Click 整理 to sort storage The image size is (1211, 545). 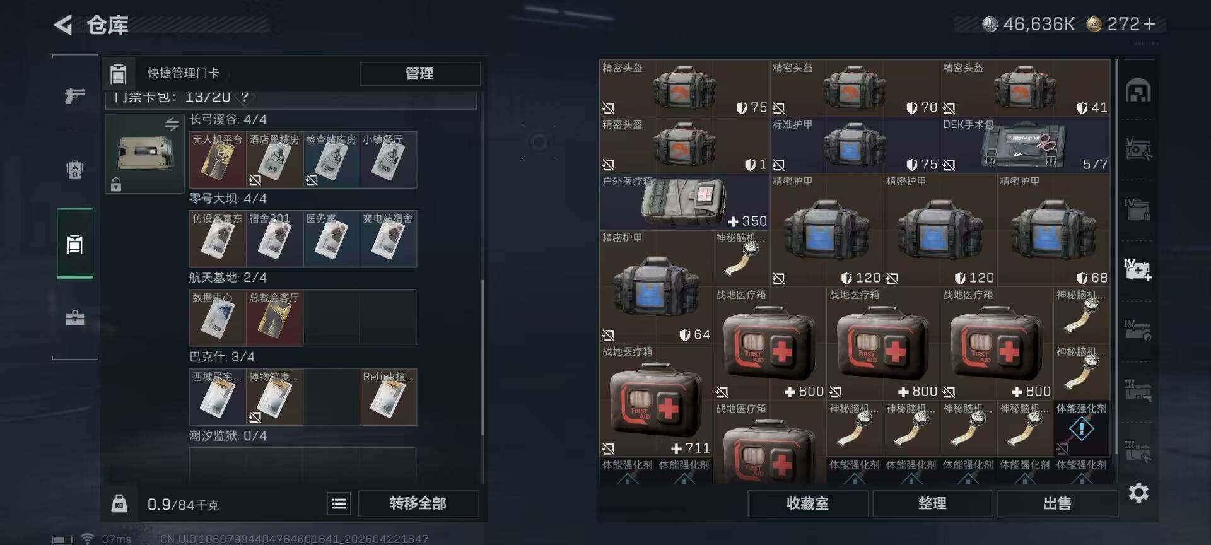[932, 503]
